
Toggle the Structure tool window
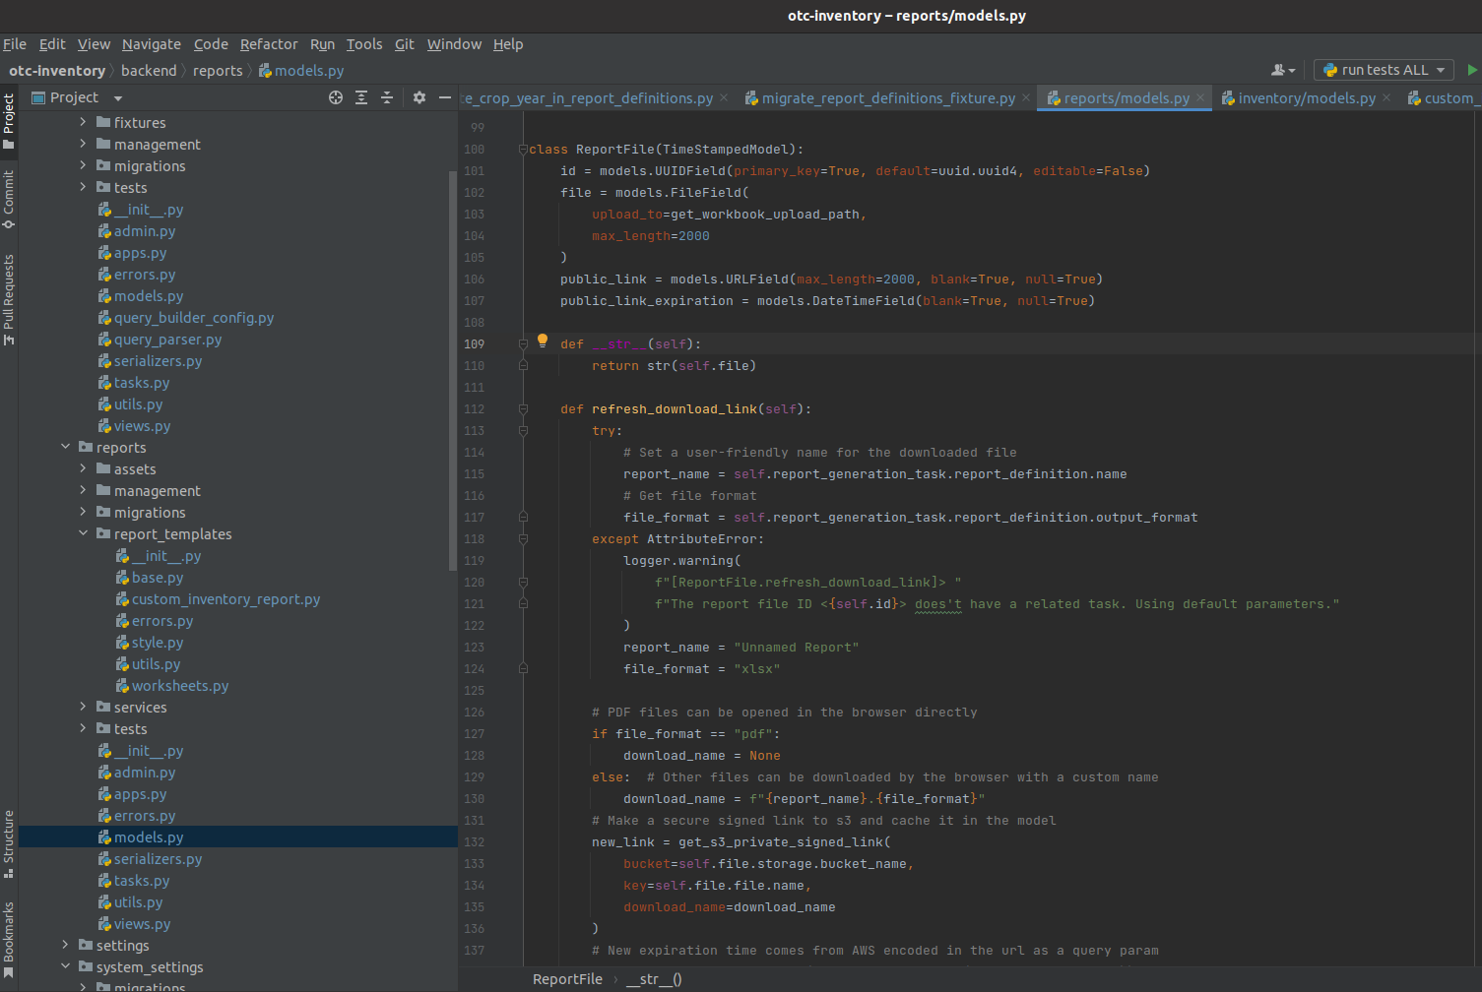pos(9,842)
